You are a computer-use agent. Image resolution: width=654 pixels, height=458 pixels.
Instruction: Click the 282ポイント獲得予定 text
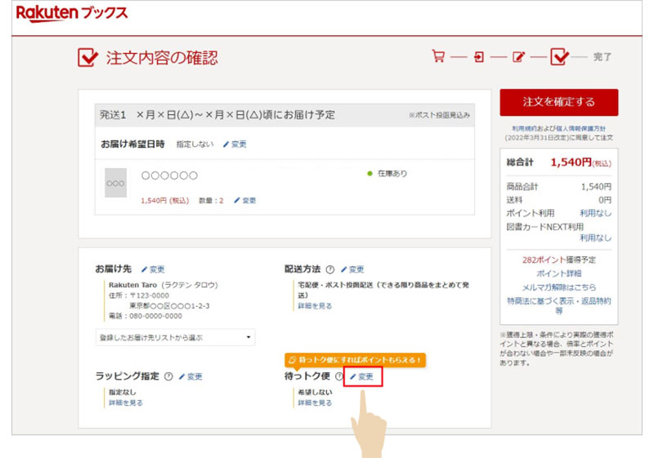point(559,260)
